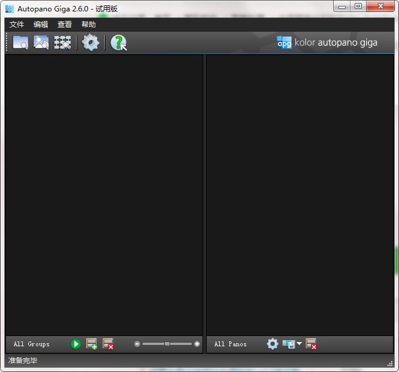Click the All Groups label
The height and width of the screenshot is (372, 399).
[x=32, y=344]
